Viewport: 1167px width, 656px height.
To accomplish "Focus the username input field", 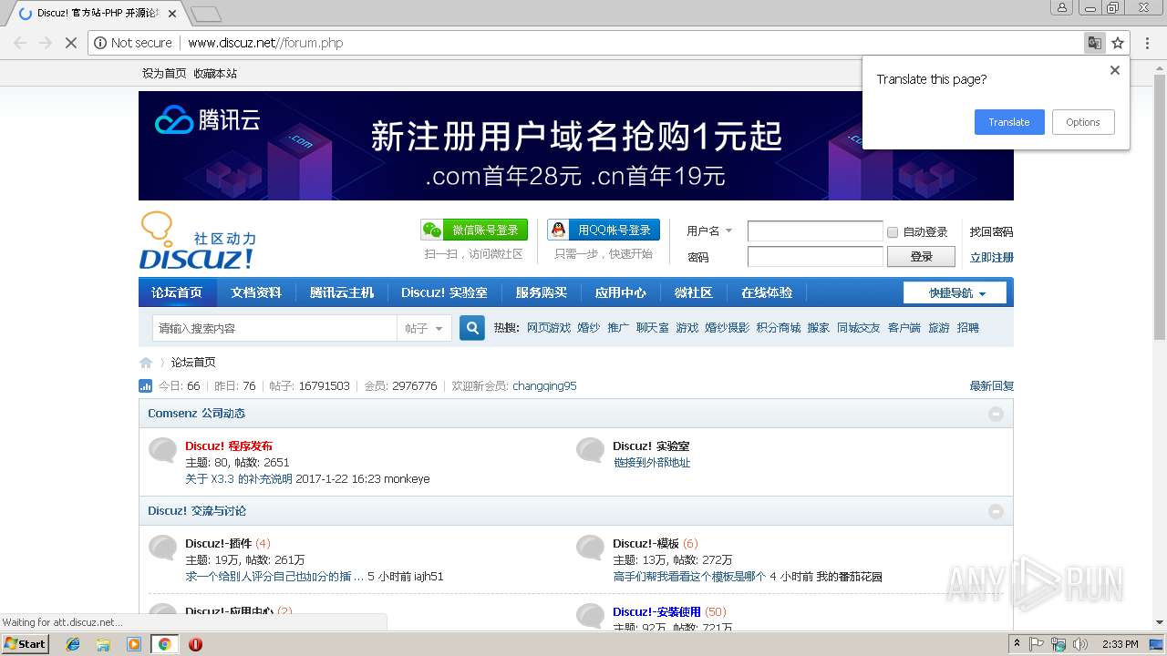I will click(x=815, y=231).
